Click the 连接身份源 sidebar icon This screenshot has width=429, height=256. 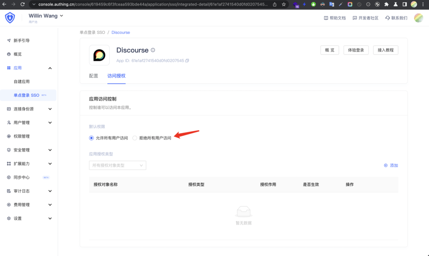coord(9,109)
